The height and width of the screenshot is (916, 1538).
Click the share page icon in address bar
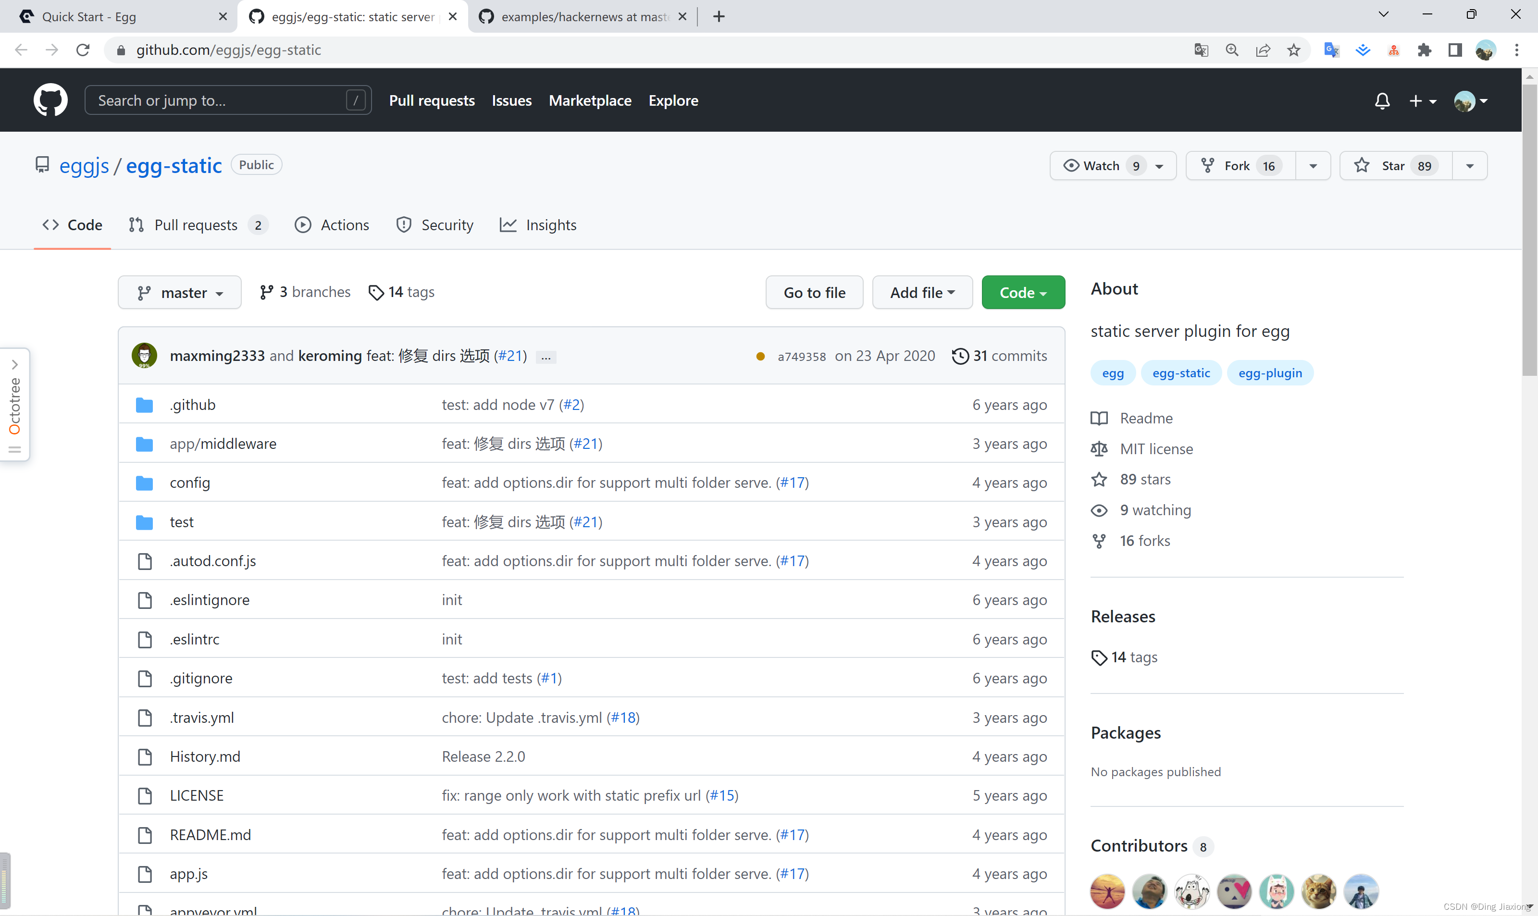click(x=1264, y=50)
